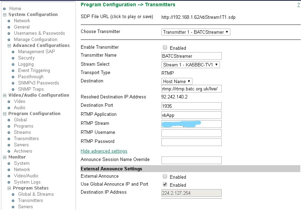Image resolution: width=301 pixels, height=210 pixels.
Task: Open Network under System Configuration
Action: pyautogui.click(x=22, y=21)
